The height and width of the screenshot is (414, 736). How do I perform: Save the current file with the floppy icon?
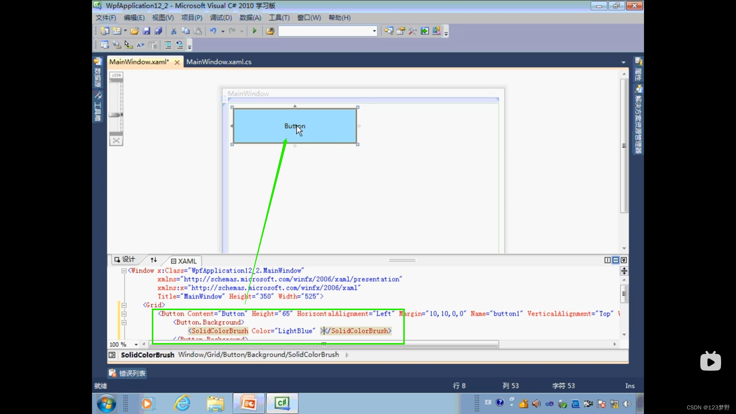(x=146, y=31)
